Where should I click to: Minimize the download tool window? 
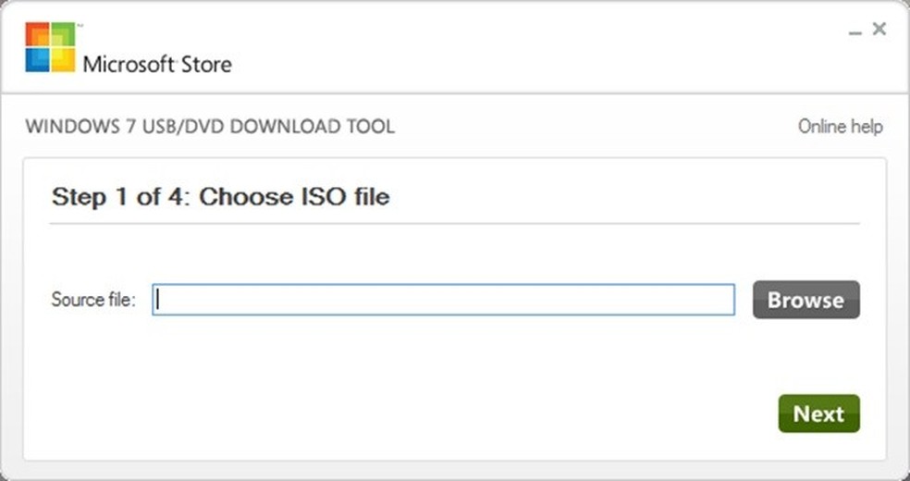(855, 32)
